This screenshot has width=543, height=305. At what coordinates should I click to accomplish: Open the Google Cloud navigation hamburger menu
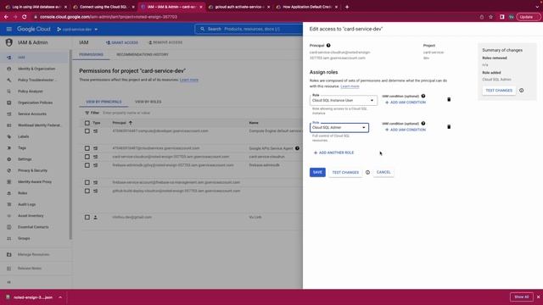click(x=9, y=29)
